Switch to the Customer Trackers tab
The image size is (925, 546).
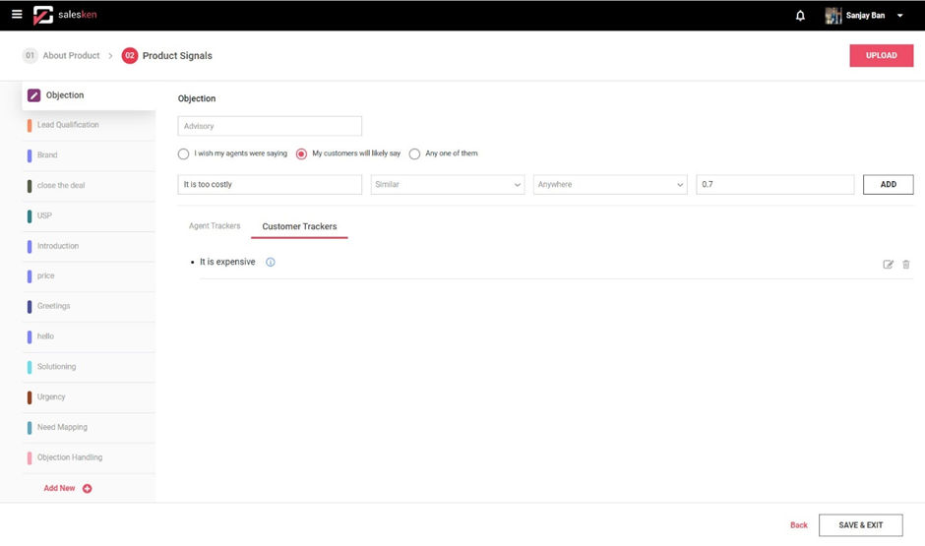[x=299, y=226]
